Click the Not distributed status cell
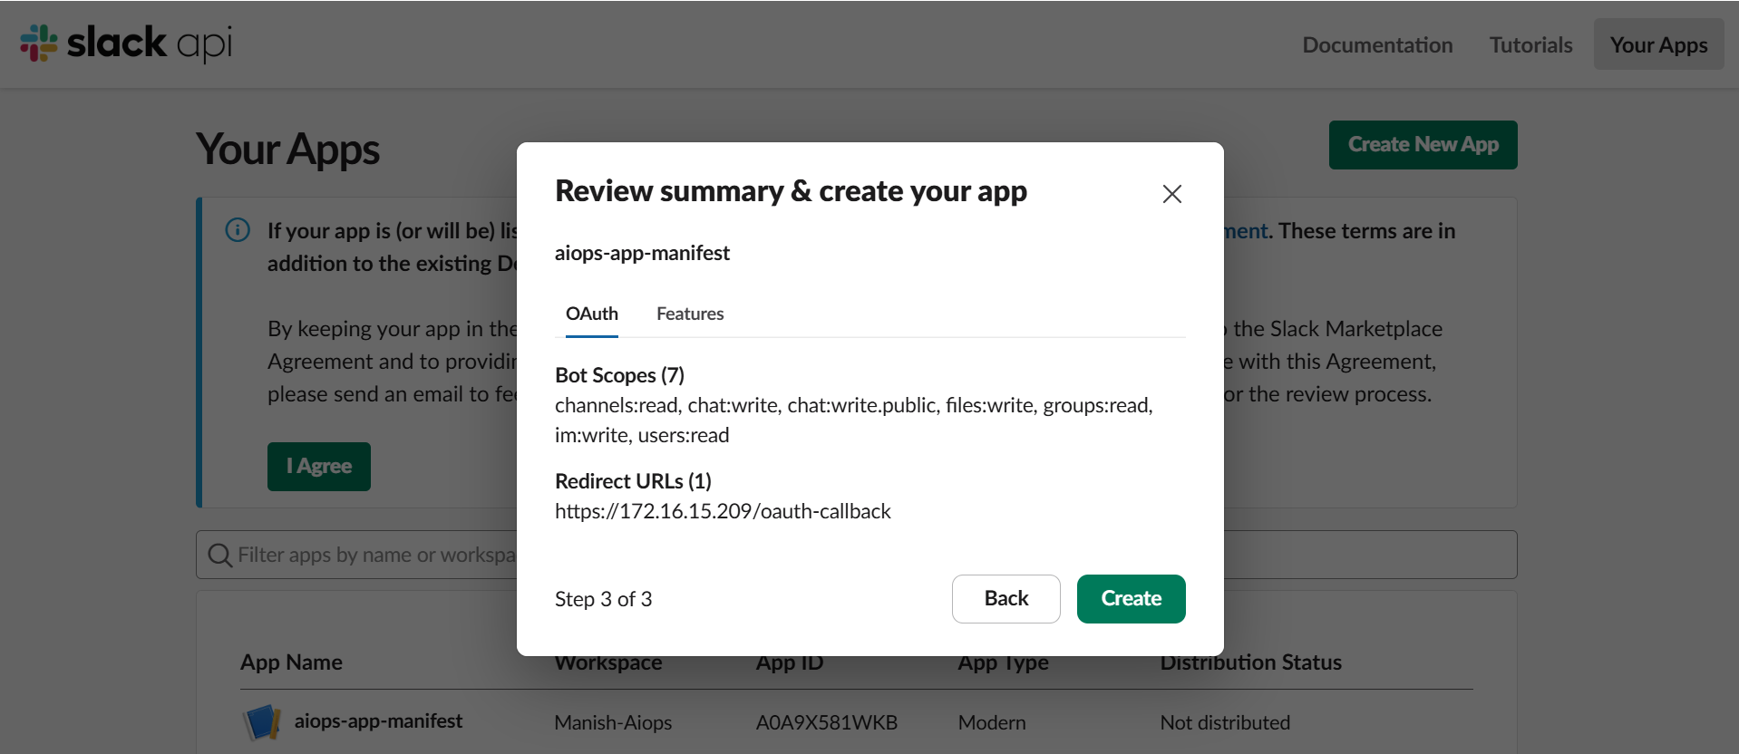This screenshot has width=1739, height=754. (1225, 722)
